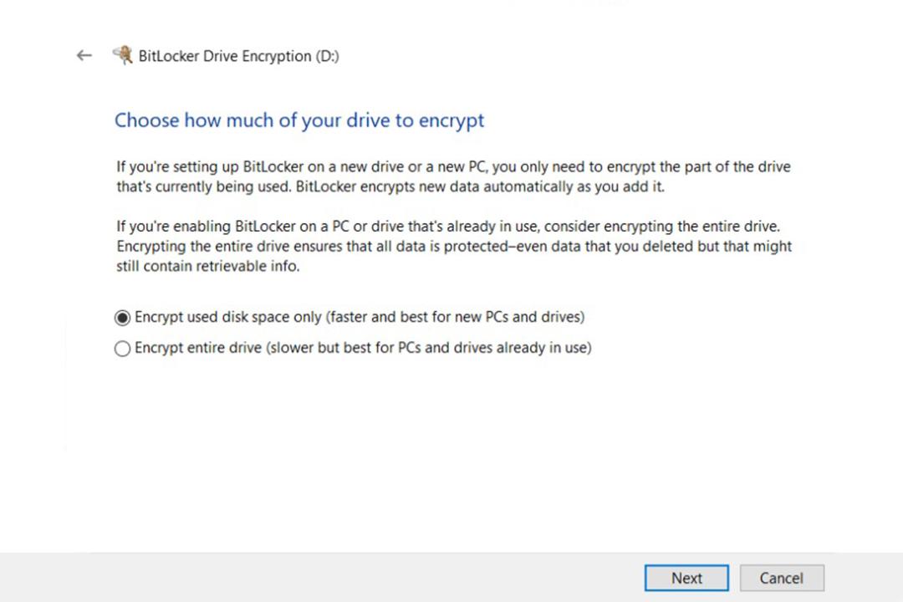Click the word 'encrypt' in the blue heading
This screenshot has width=903, height=602.
coord(451,121)
